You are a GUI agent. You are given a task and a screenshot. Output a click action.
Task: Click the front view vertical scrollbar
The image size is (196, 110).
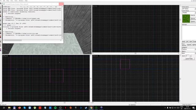91,78
